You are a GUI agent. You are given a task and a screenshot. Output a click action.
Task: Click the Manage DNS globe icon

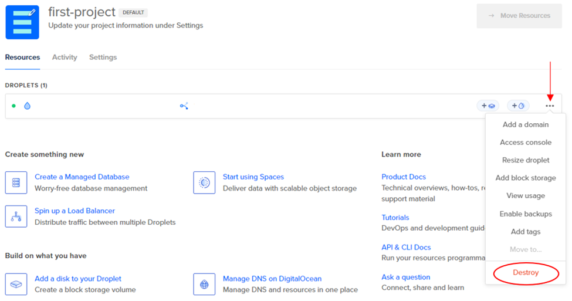[204, 284]
